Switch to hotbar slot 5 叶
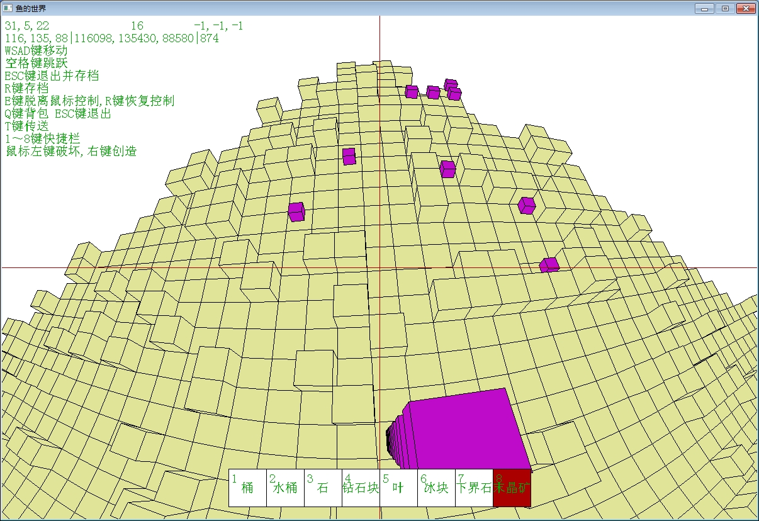Image resolution: width=759 pixels, height=521 pixels. pyautogui.click(x=398, y=488)
